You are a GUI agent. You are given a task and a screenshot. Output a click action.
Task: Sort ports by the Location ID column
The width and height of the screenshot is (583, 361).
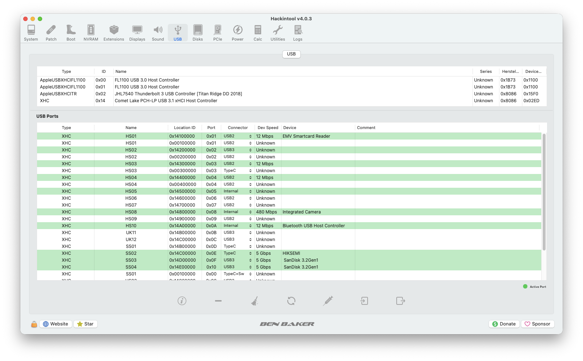click(x=185, y=128)
